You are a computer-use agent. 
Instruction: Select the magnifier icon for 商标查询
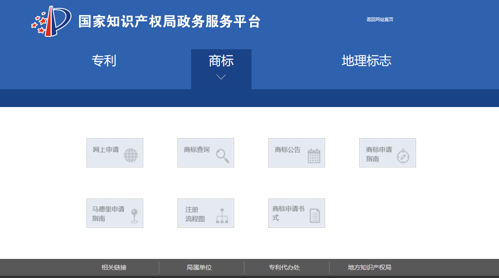point(221,154)
